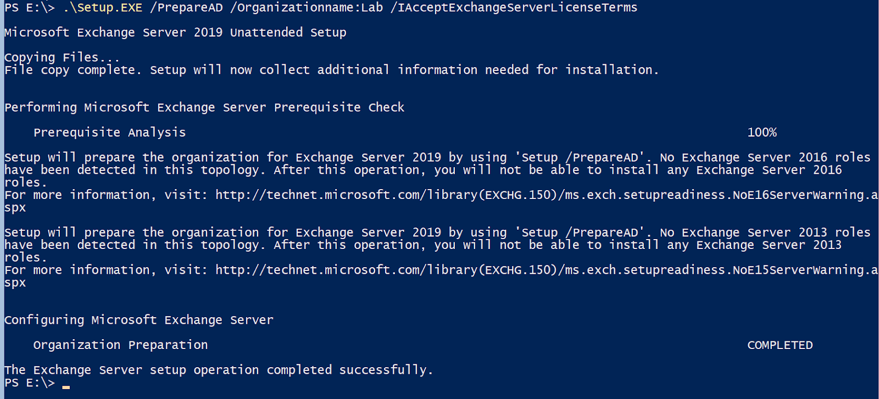Screen dimensions: 879x399
Task: Click the Unattended Setup title line
Action: click(175, 32)
